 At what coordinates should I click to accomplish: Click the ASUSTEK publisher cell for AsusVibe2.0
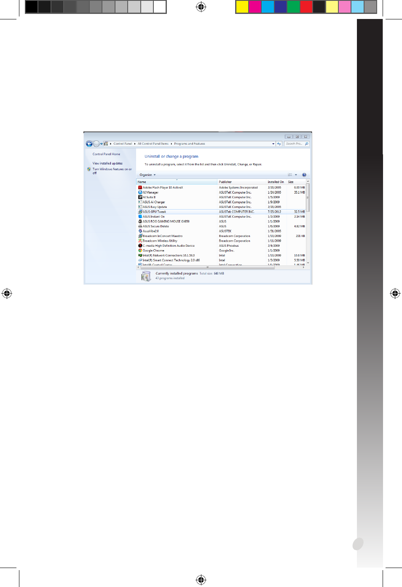click(x=225, y=232)
